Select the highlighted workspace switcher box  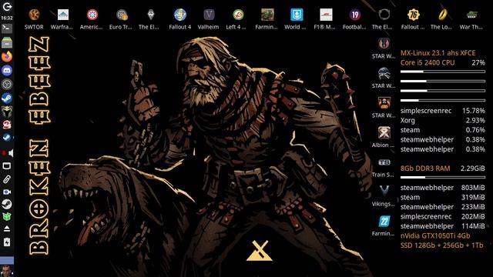click(x=7, y=260)
